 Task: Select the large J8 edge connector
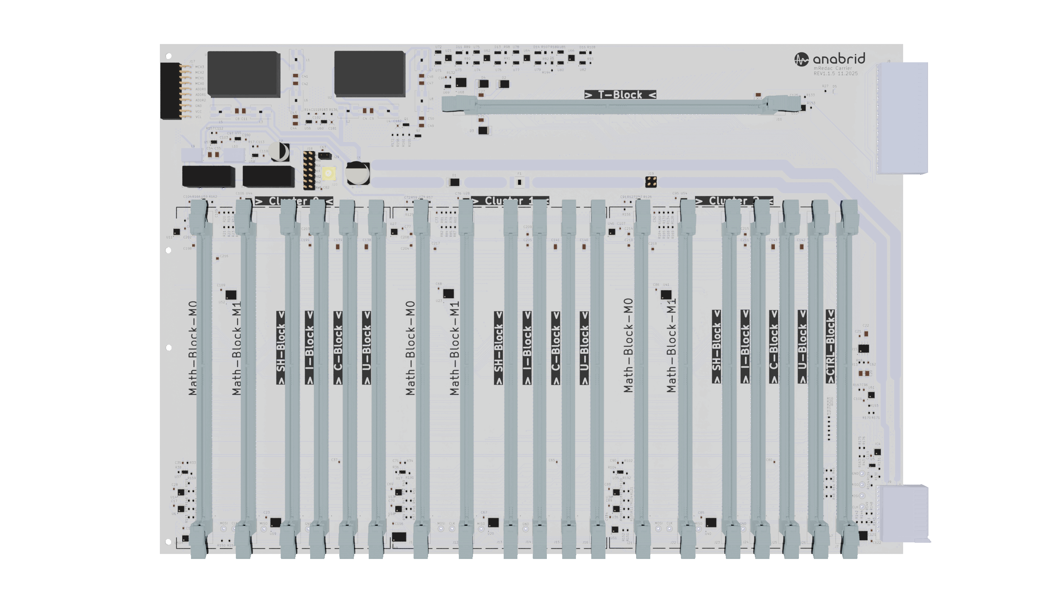point(902,118)
